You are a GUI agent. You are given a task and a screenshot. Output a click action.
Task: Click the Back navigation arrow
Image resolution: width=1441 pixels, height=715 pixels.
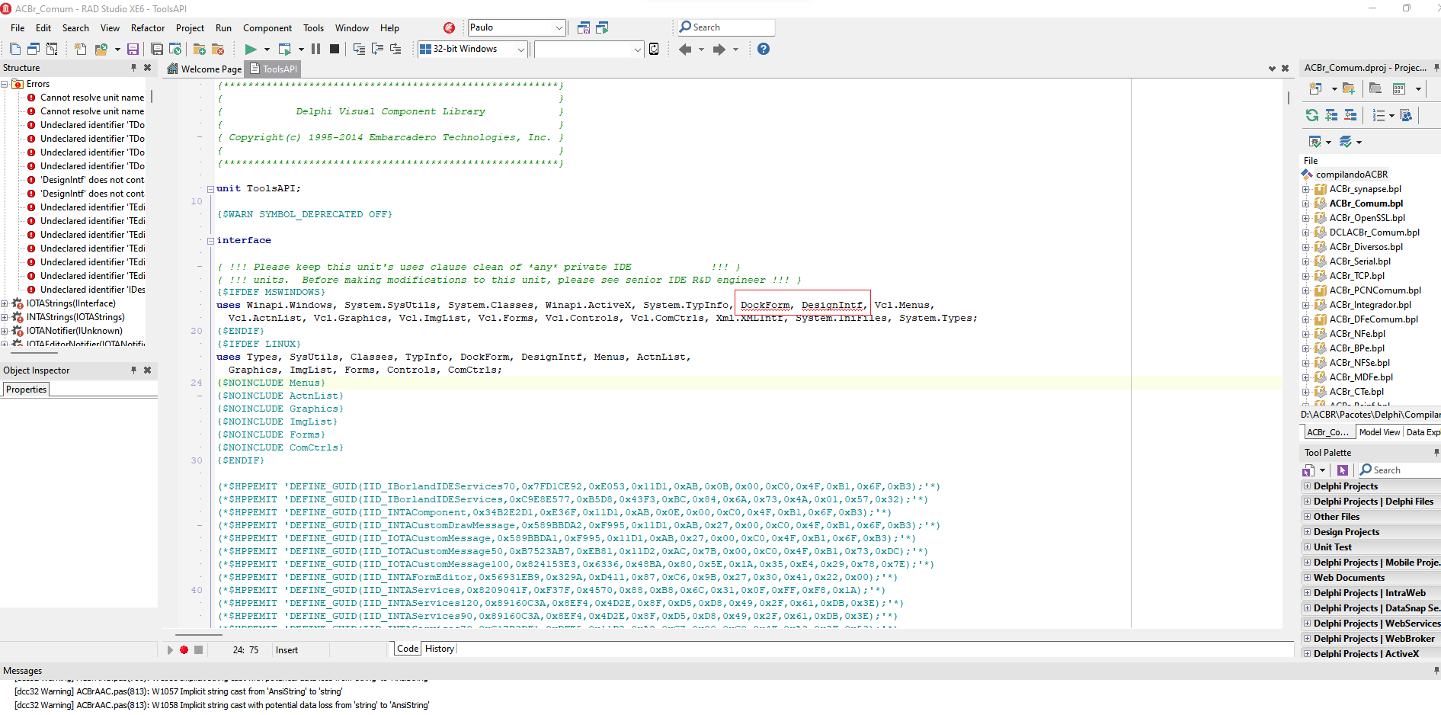click(685, 50)
